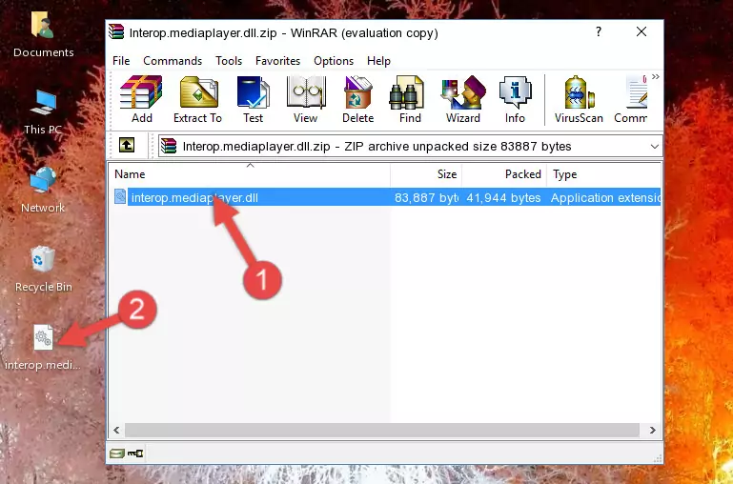Click the drive icon in the status bar

coord(117,454)
